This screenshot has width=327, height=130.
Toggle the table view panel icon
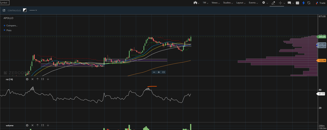click(x=297, y=3)
